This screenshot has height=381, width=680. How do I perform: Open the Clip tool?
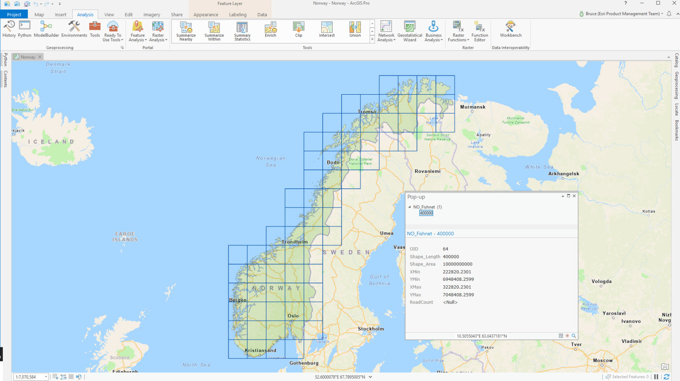point(299,29)
